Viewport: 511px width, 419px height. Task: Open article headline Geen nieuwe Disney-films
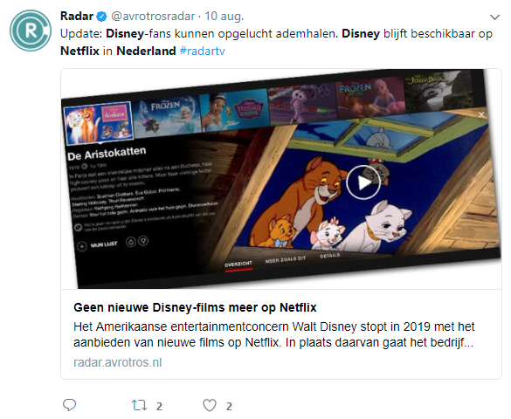click(x=195, y=307)
